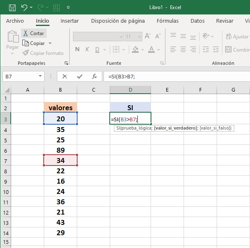The image size is (250, 248).
Task: Switch to the Datos tab
Action: tap(197, 21)
